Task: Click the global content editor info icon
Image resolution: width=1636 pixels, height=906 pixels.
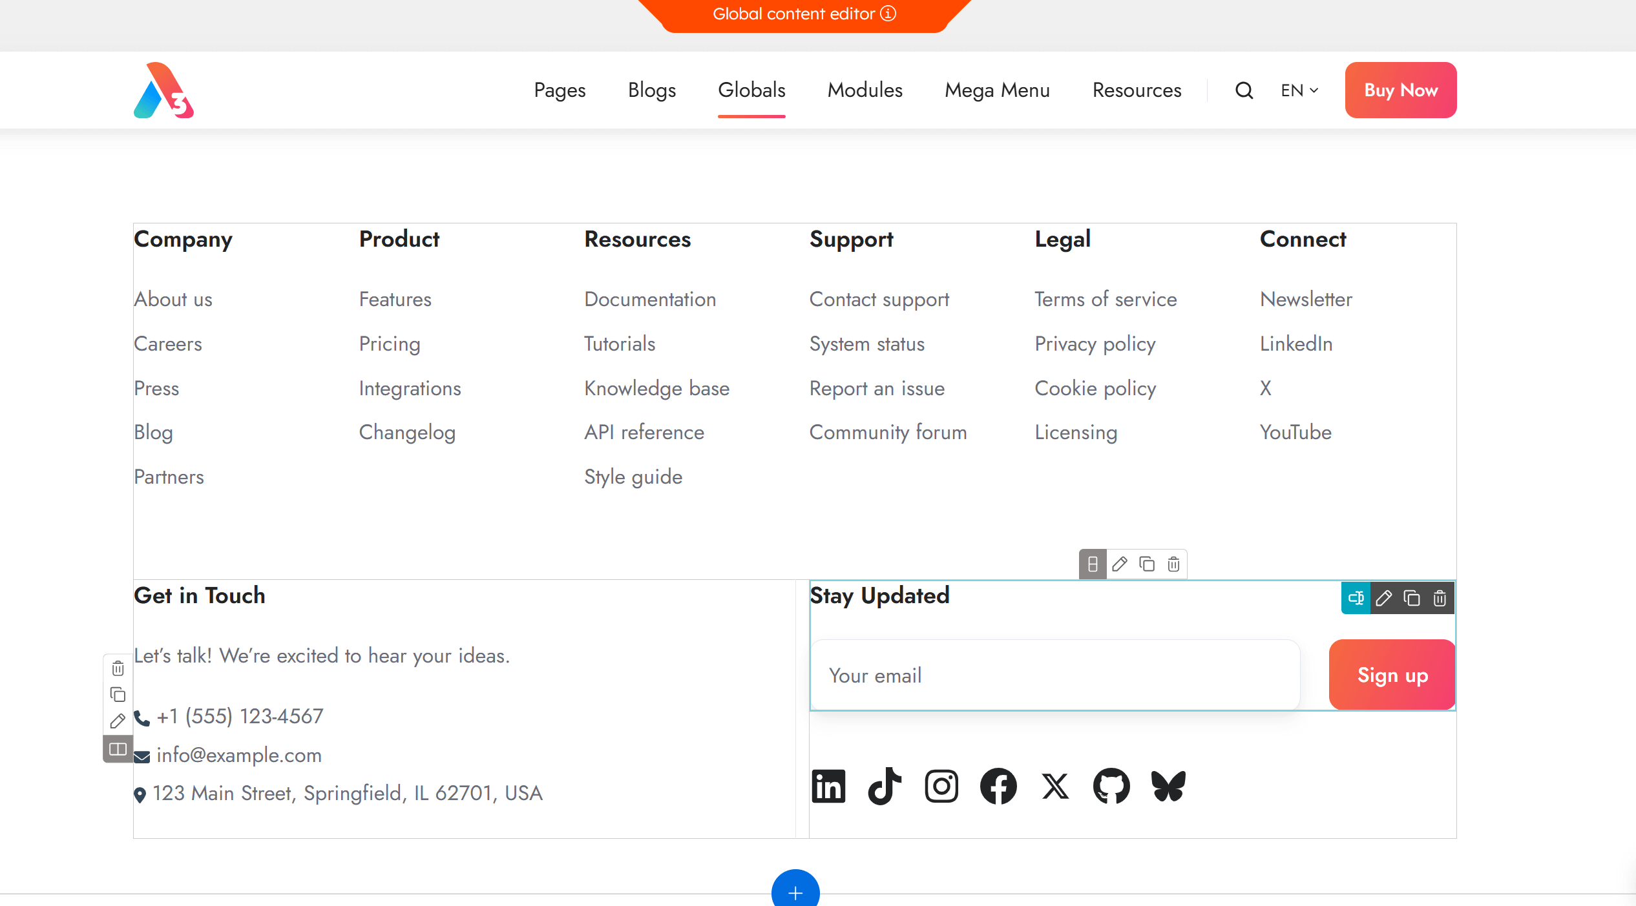Action: tap(888, 14)
